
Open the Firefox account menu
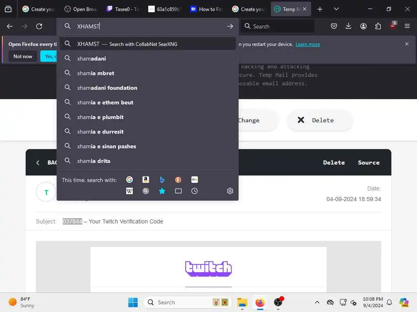(x=363, y=26)
